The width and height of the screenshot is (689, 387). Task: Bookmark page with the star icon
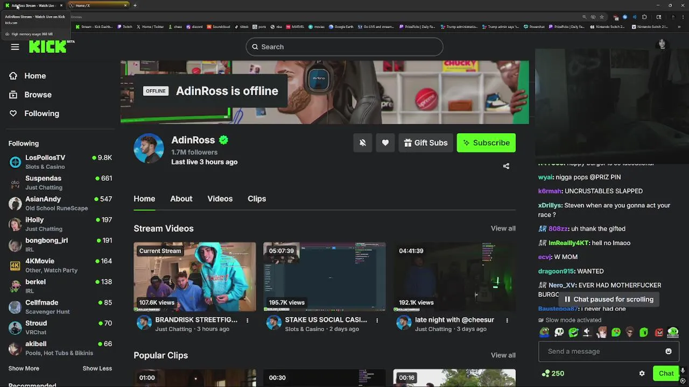click(x=602, y=17)
